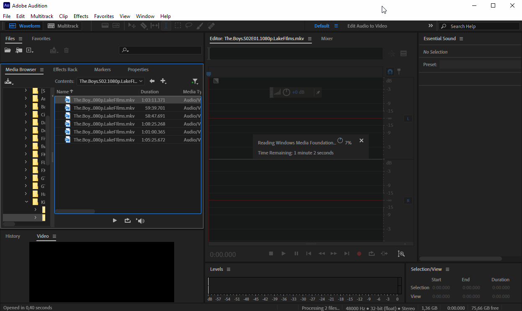This screenshot has height=311, width=522.
Task: Open the Contents folder path dropdown
Action: click(111, 81)
